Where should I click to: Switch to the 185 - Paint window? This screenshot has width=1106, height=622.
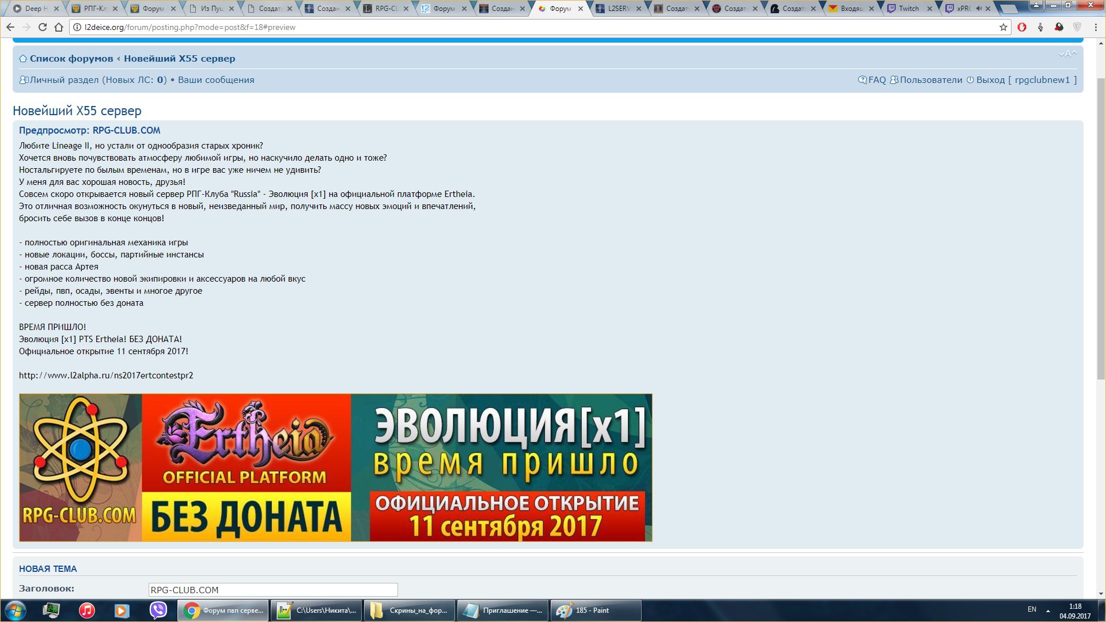(596, 610)
